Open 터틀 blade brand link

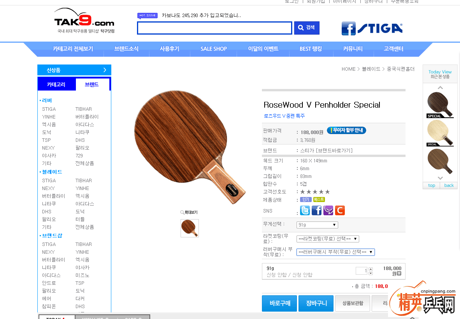point(80,219)
